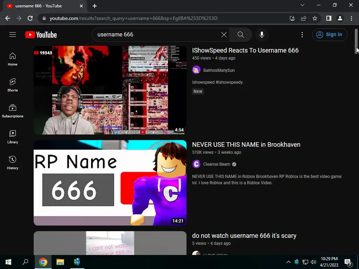Expand the tab search chevron
This screenshot has width=359, height=269.
303,5
